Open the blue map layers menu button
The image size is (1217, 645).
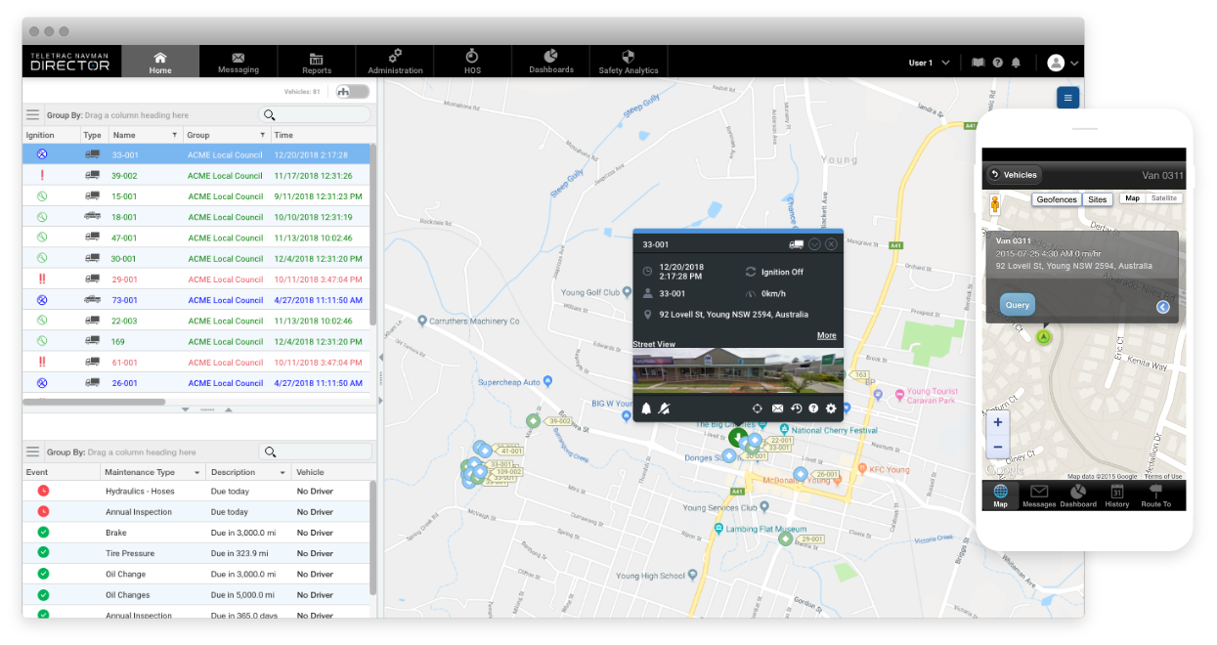(x=1067, y=97)
